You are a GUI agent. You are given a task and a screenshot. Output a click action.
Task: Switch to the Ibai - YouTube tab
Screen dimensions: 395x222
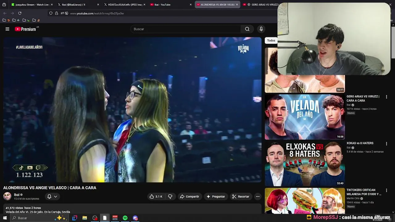pos(170,5)
